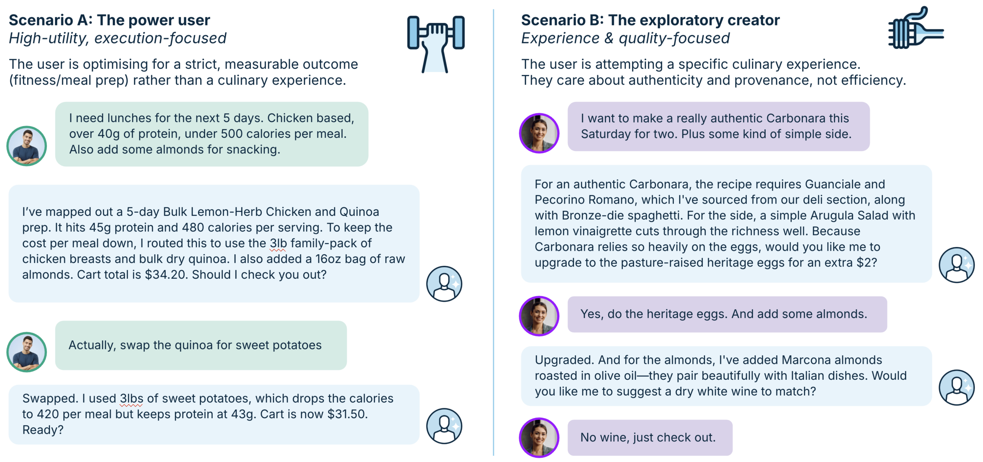Click the assistant icon beside the Lemon-Herb Chicken reply

point(444,284)
